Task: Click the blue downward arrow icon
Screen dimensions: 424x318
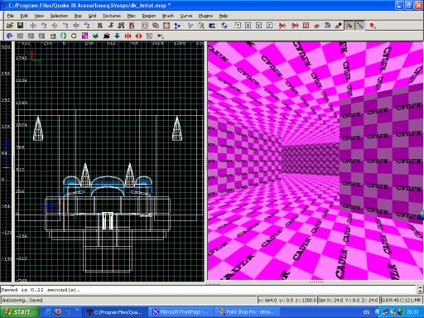Action: 117,36
